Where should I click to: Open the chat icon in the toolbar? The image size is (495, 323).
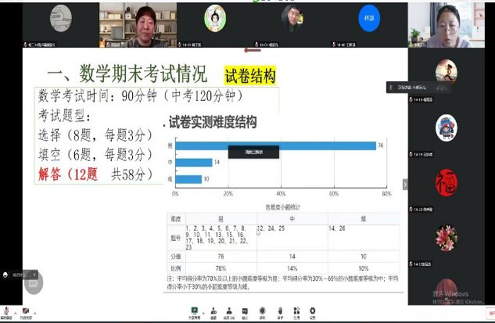[245, 313]
